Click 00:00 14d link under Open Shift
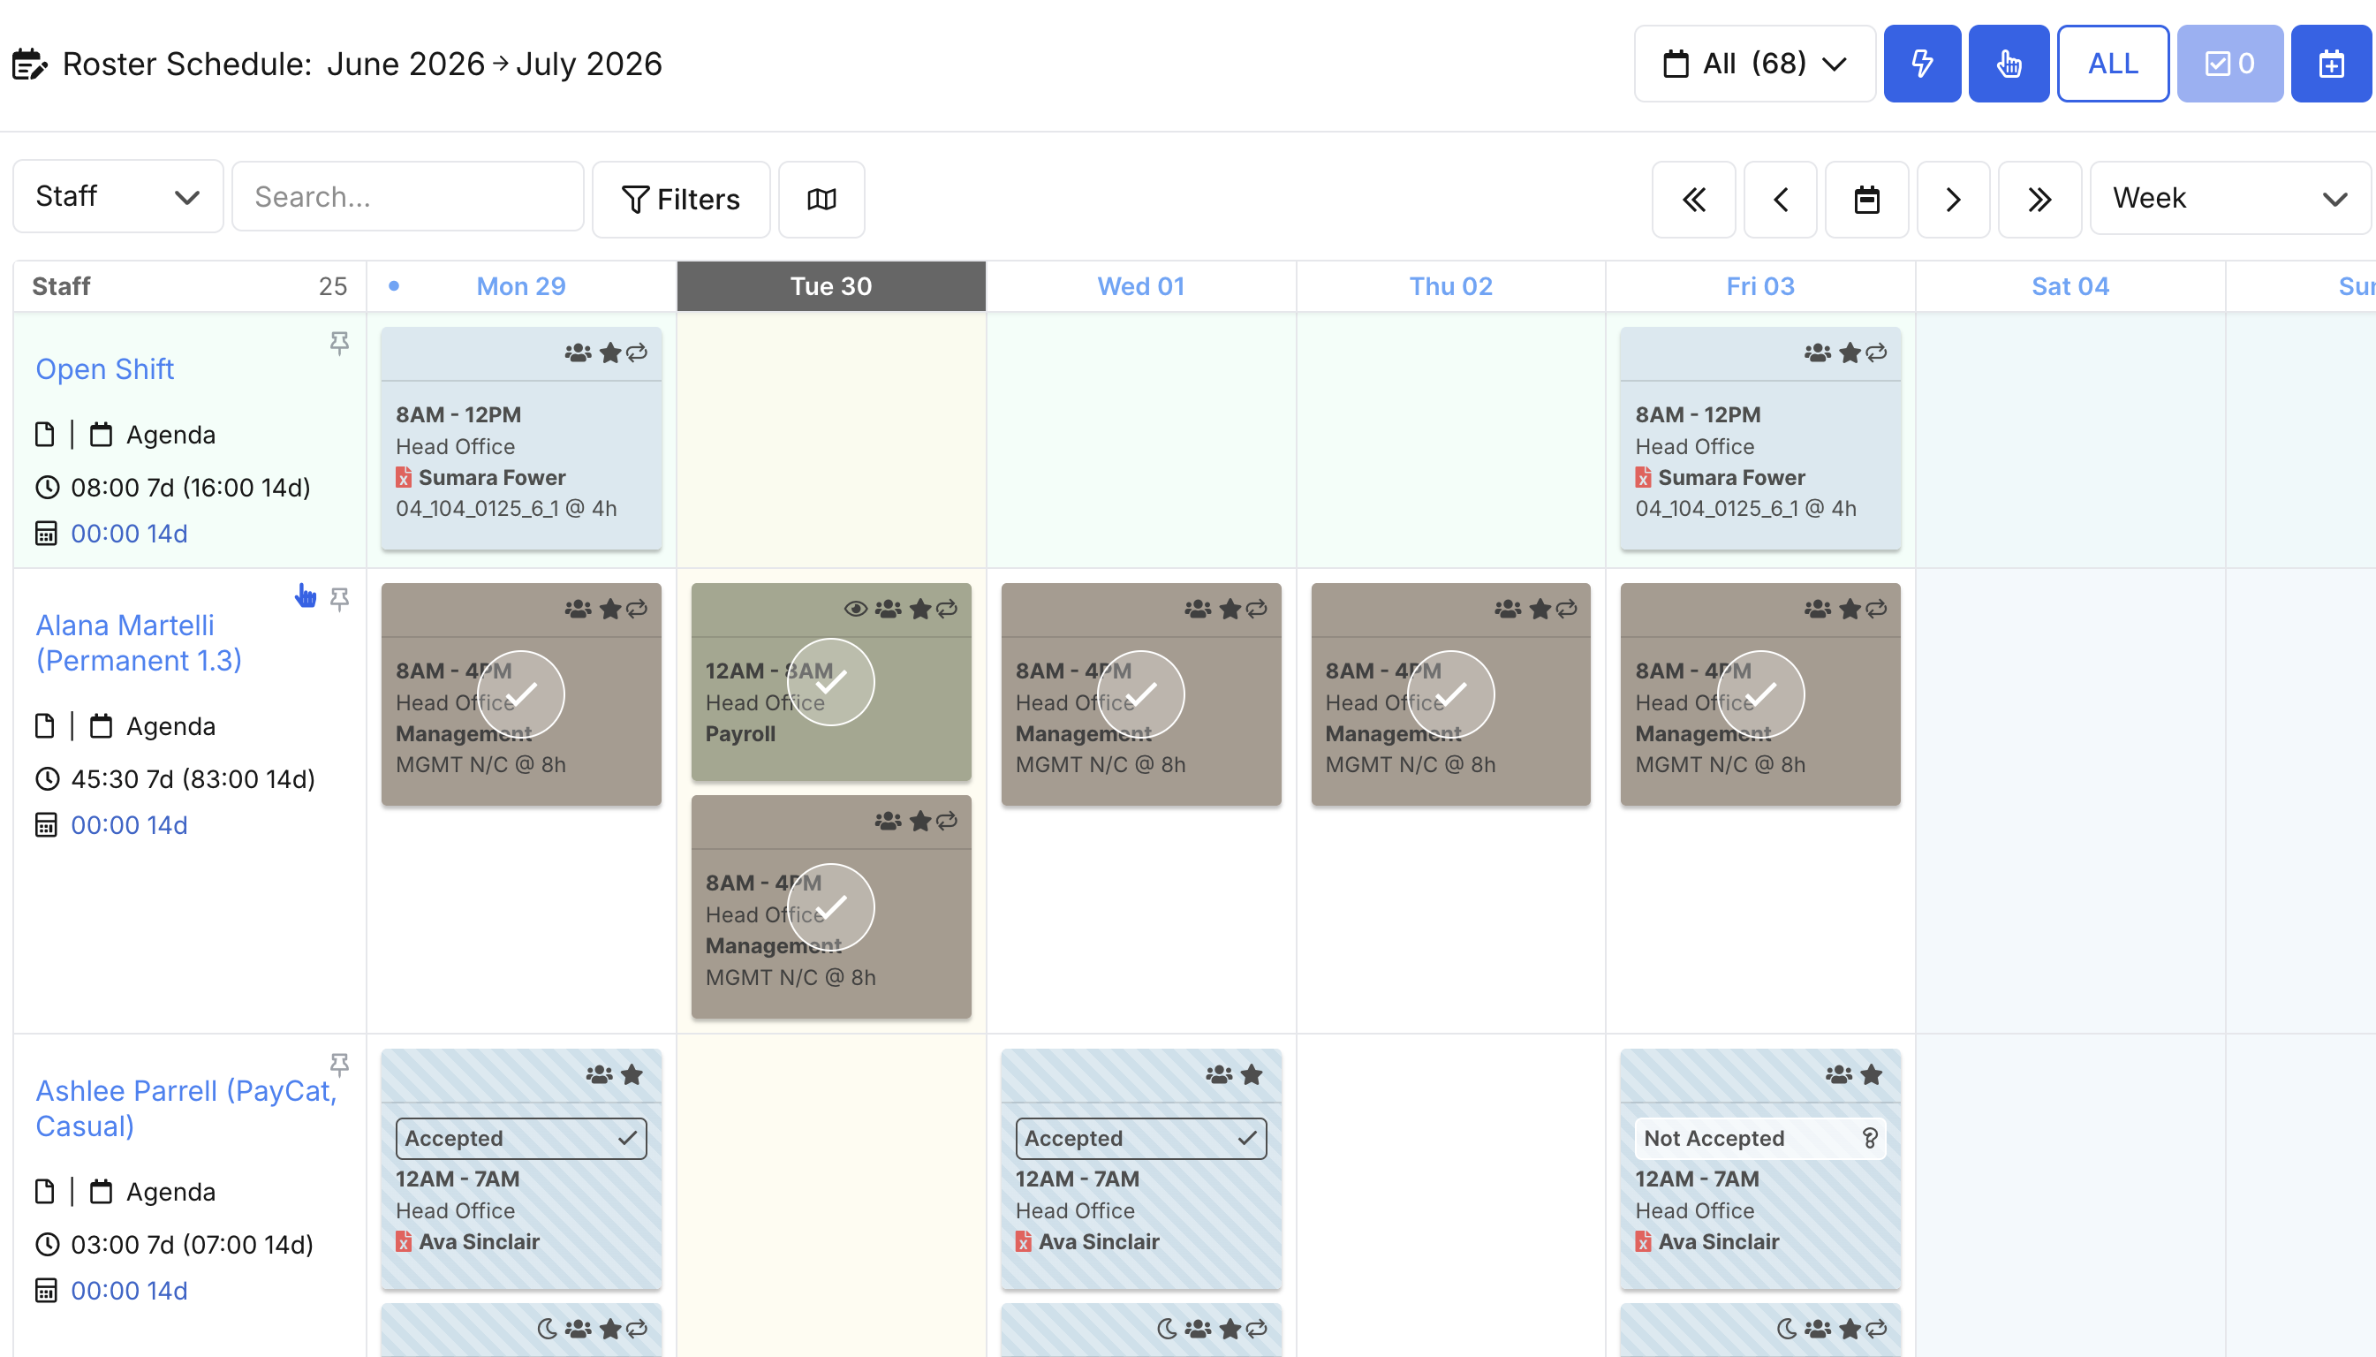The width and height of the screenshot is (2376, 1357). 129,534
